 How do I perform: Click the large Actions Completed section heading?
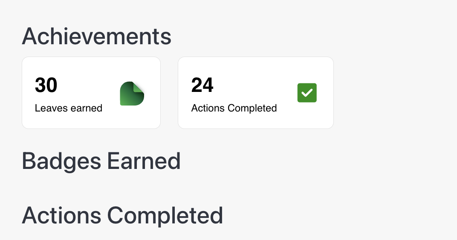click(x=122, y=215)
